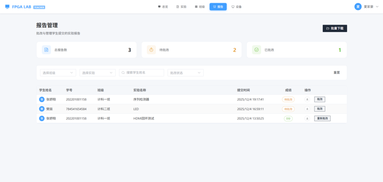Click the 批量下载 button
Screen dimensions: 383x182
point(334,28)
